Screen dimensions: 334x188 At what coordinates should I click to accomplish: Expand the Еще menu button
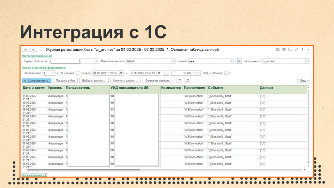(304, 81)
